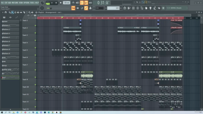The width and height of the screenshot is (203, 114).
Task: Select the Slip tool in Playlist
Action: 21,12
